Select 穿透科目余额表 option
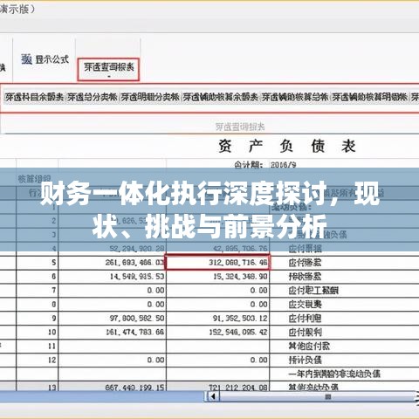Viewport: 419px width, 419px height. click(x=34, y=97)
